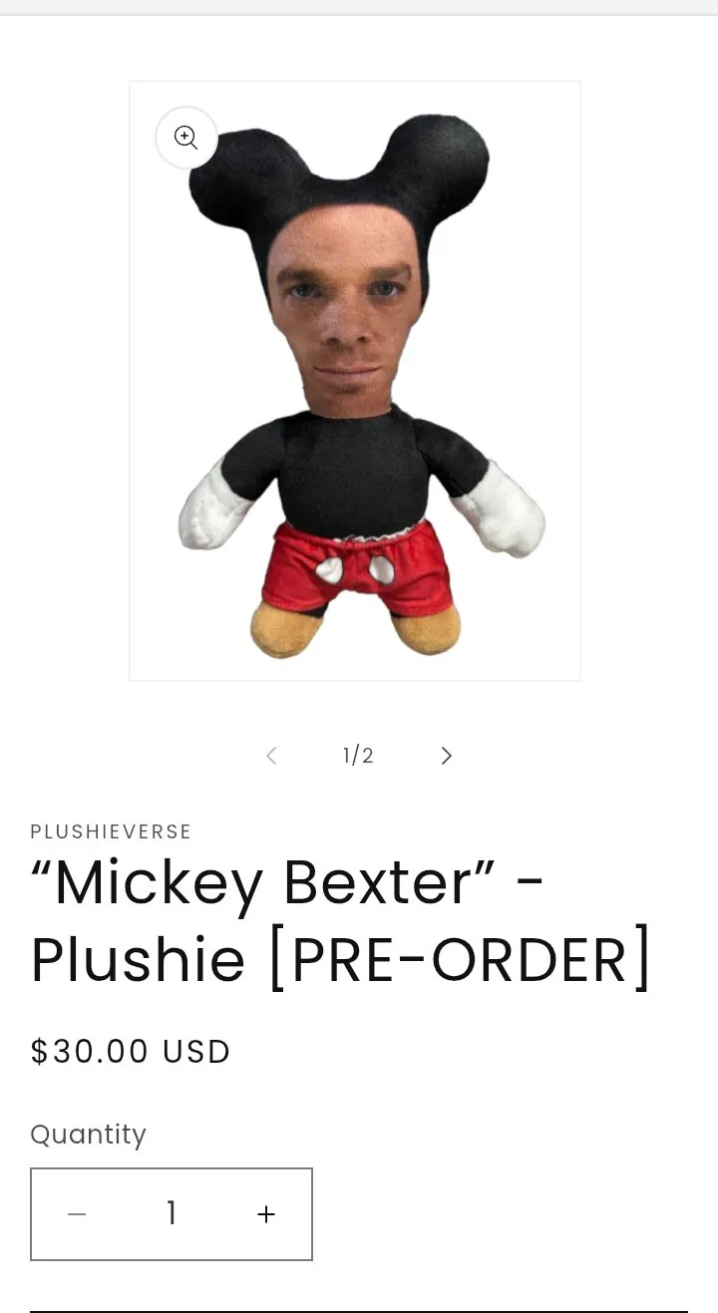Click the gray bar at page top
The width and height of the screenshot is (718, 1313).
coord(359,7)
